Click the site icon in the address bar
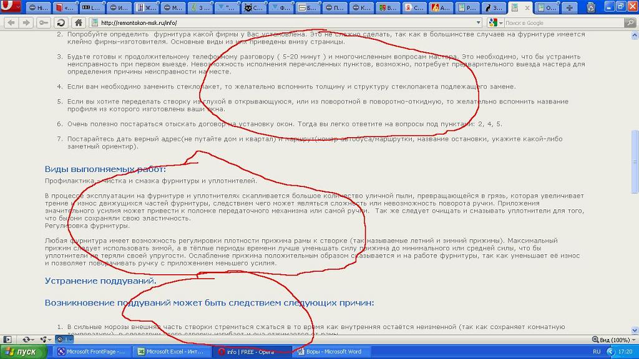The height and width of the screenshot is (359, 639). point(95,23)
